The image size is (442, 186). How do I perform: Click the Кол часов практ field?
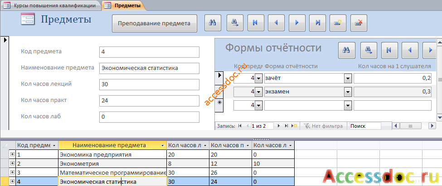tap(150, 101)
